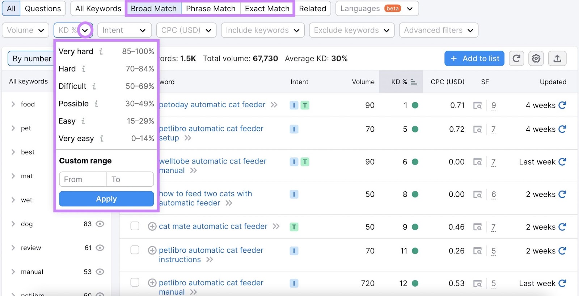Tick checkbox for petlibro automatic cat feeder instructions

[135, 250]
